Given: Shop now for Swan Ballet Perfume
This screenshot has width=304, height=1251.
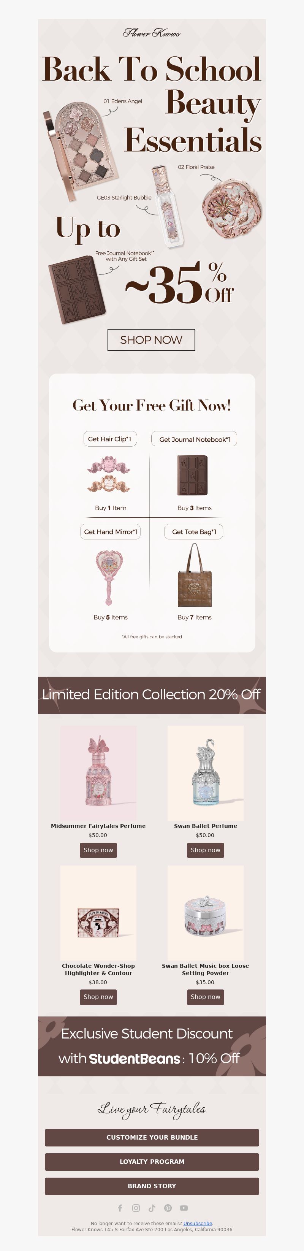Looking at the screenshot, I should pyautogui.click(x=206, y=850).
